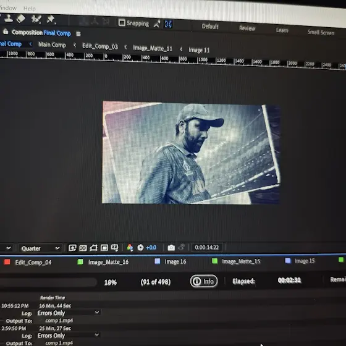346x346 pixels.
Task: Adjust the +0.0 exposure value
Action: [151, 248]
